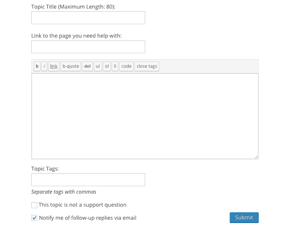Uncheck 'Notify me of follow-up replies via email'

34,218
